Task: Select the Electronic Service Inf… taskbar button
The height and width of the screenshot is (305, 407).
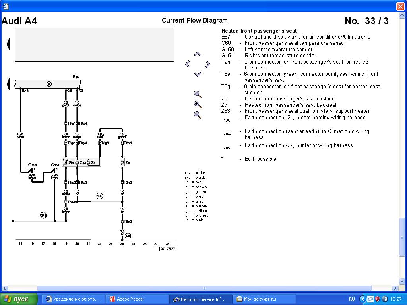Action: point(201,299)
